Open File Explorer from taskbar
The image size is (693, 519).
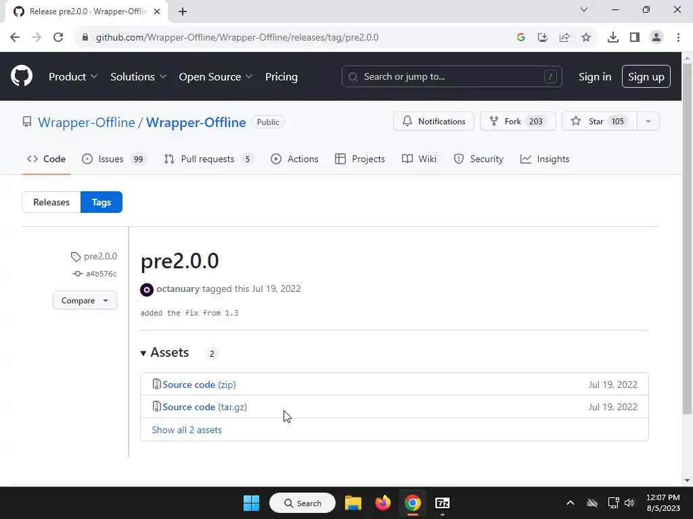tap(353, 503)
